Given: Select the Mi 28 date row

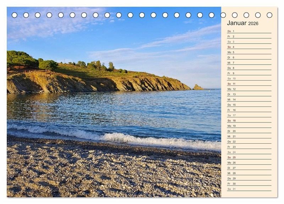Looking at the screenshot, I should [x=249, y=173].
